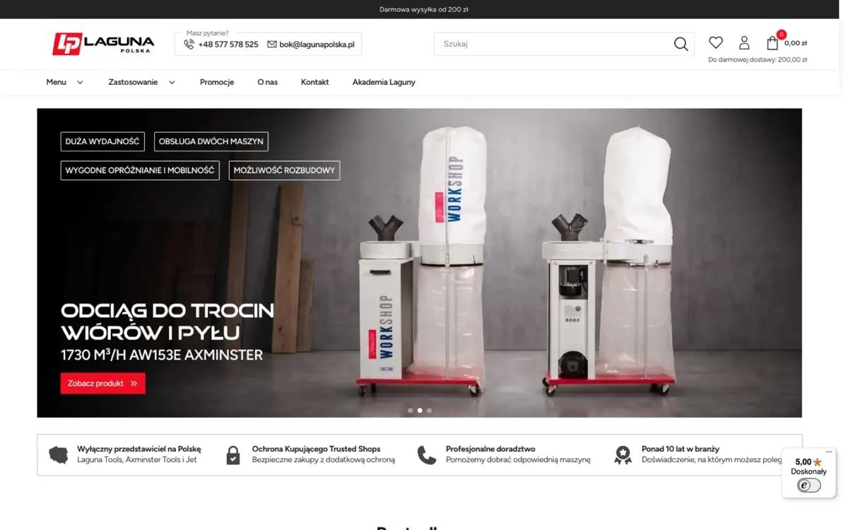Expand the Menu dropdown chevron
This screenshot has width=848, height=530.
point(80,82)
